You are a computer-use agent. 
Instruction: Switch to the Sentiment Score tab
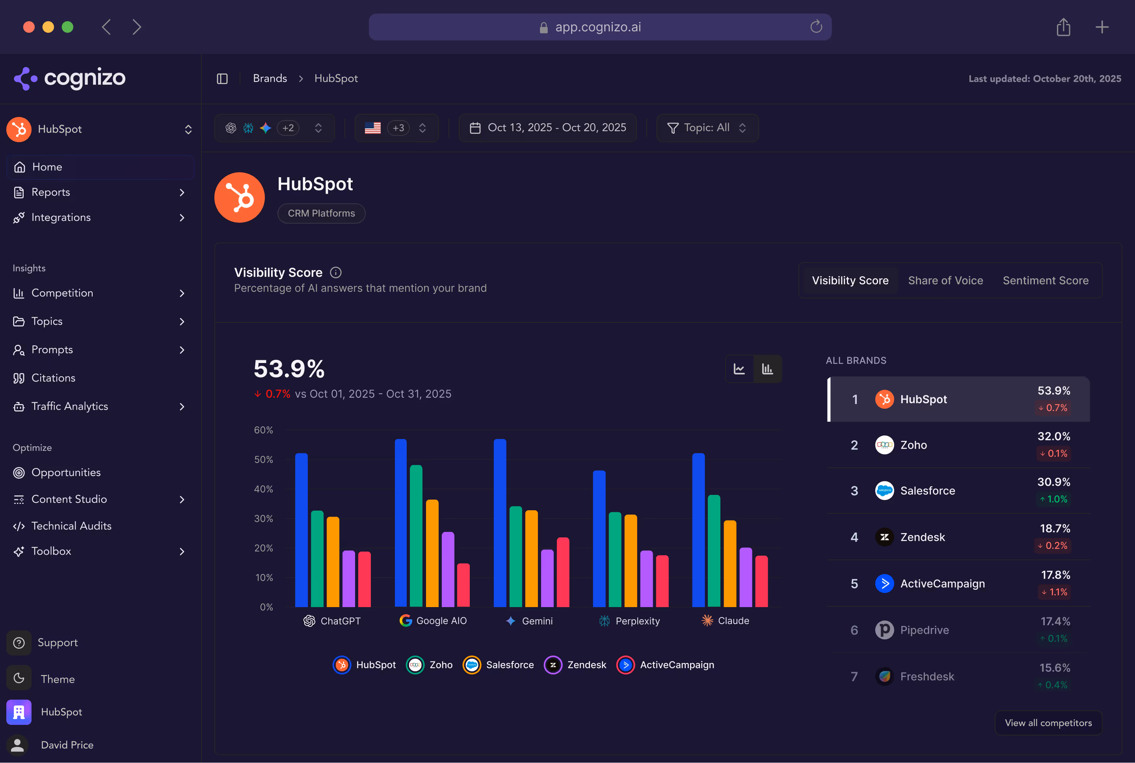1046,280
